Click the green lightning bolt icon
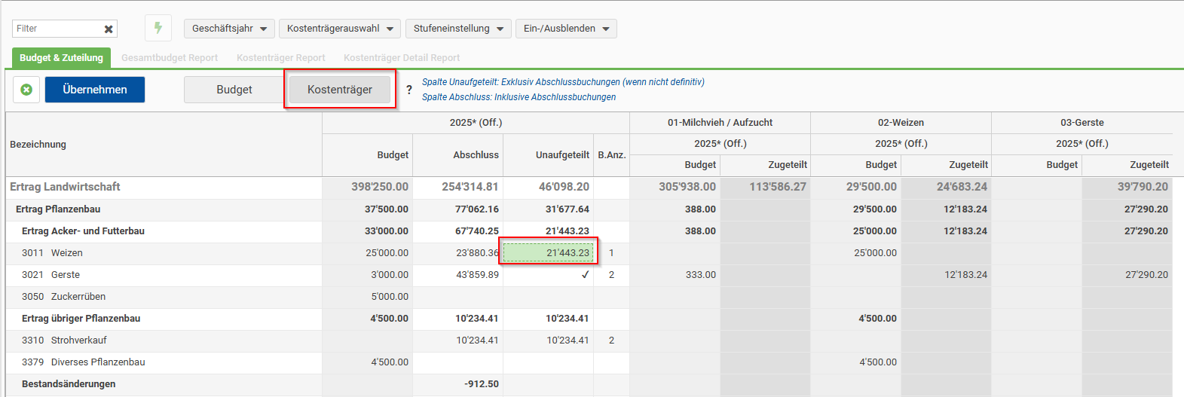Image resolution: width=1184 pixels, height=397 pixels. tap(158, 29)
